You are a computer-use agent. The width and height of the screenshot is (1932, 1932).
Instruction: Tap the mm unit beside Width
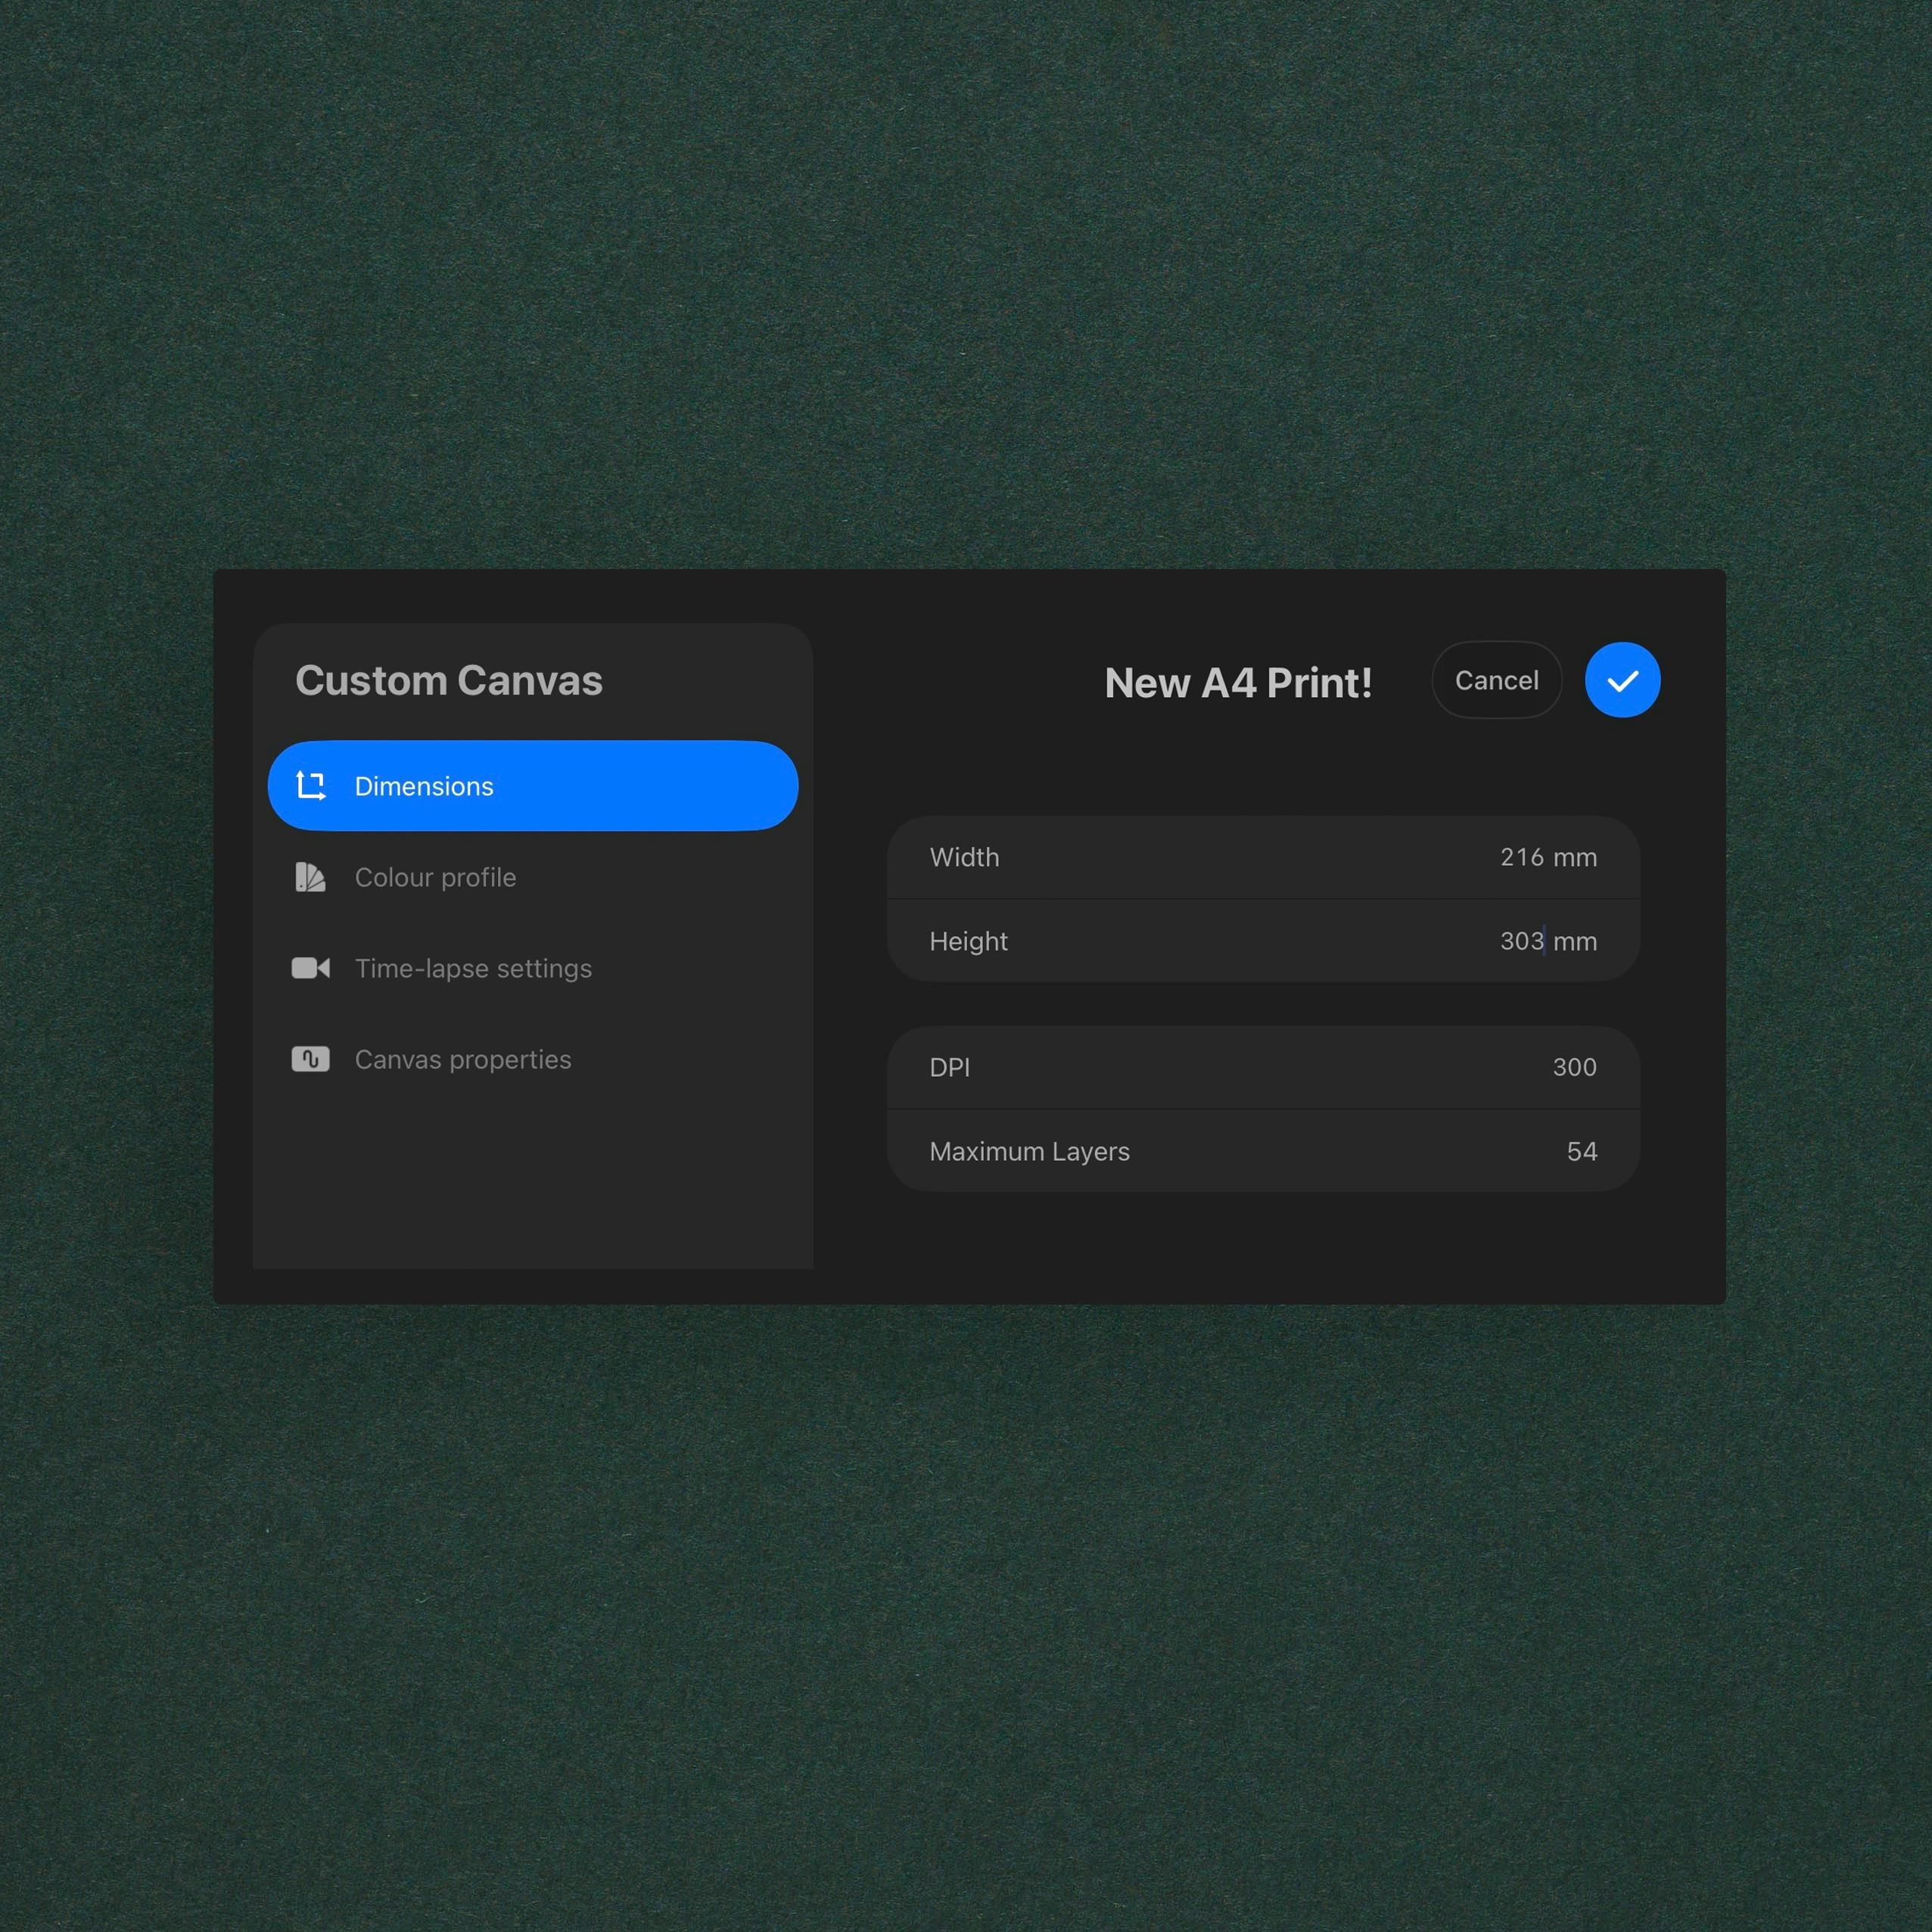coord(1575,857)
